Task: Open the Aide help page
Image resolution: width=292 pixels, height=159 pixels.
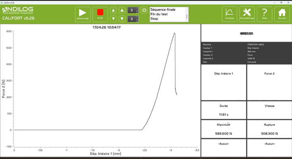Action: point(264,14)
